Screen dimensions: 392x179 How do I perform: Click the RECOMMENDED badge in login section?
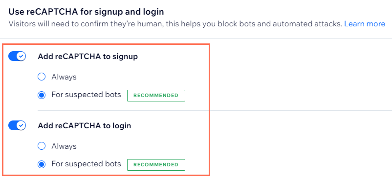click(156, 164)
